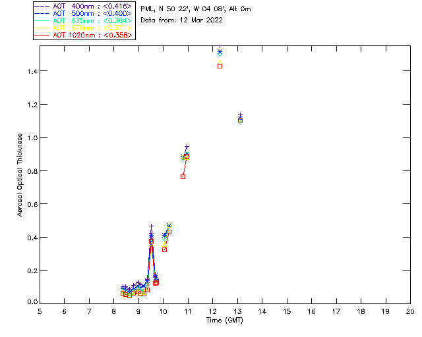This screenshot has width=422, height=337.
Task: Click the red square point near 0.76
Action: tap(183, 177)
